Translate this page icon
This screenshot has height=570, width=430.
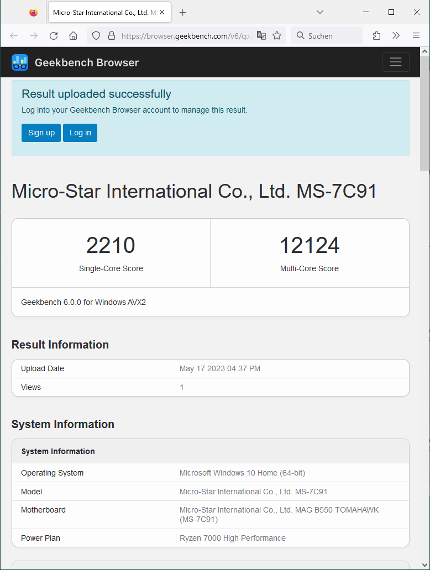tap(261, 35)
